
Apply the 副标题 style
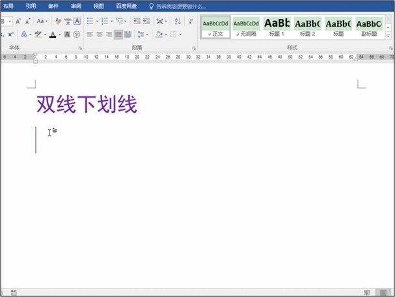click(x=369, y=27)
